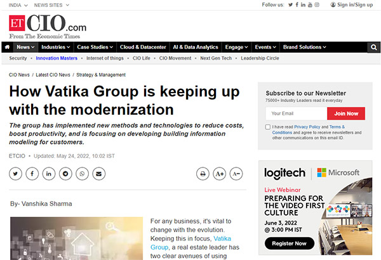Click the ETCIO author label
The height and width of the screenshot is (260, 381).
pos(17,156)
